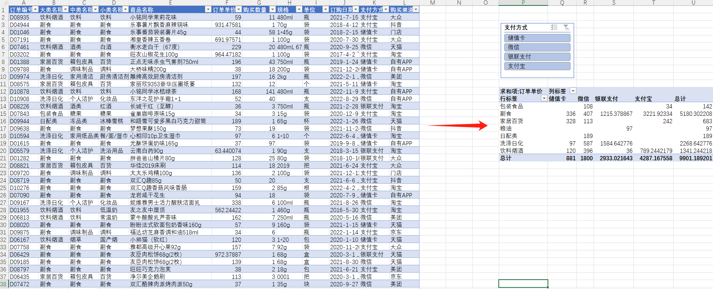This screenshot has height=289, width=713.
Task: Filter the slicer by 微信
Action: [x=537, y=47]
